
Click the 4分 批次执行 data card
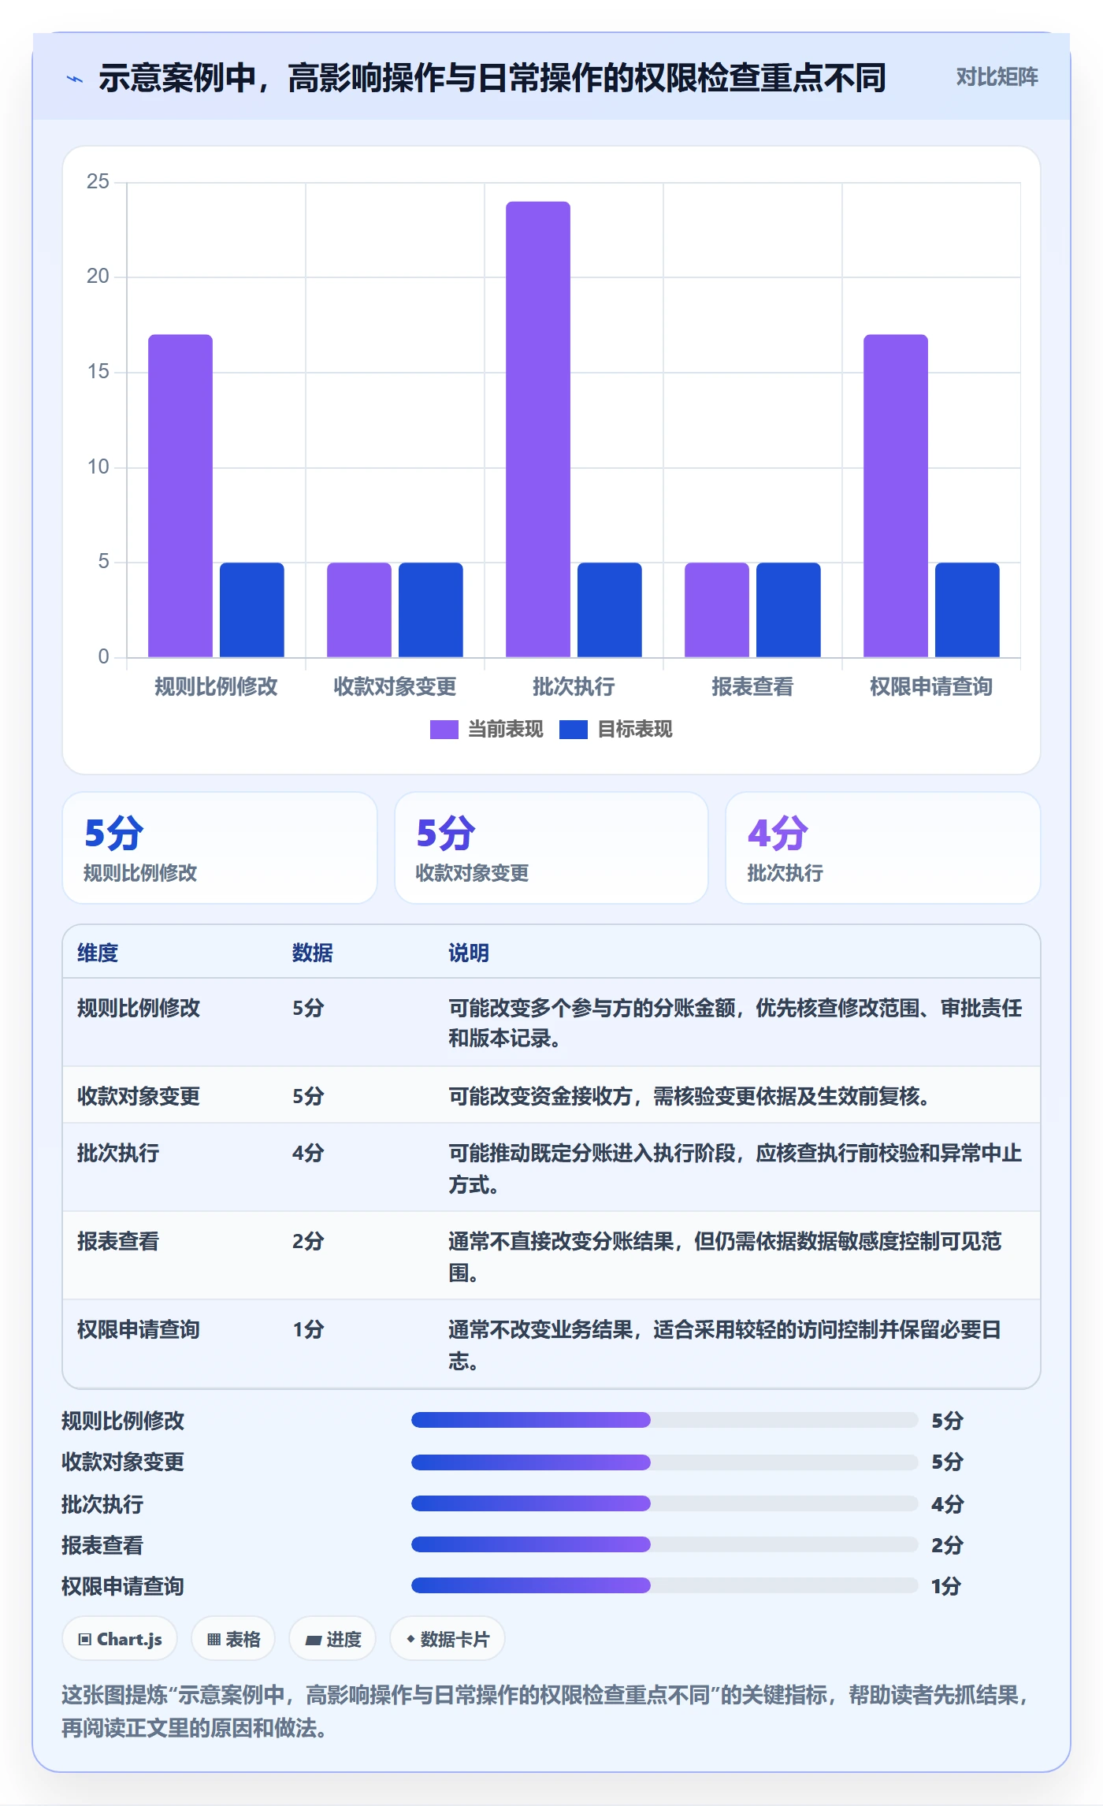(883, 848)
